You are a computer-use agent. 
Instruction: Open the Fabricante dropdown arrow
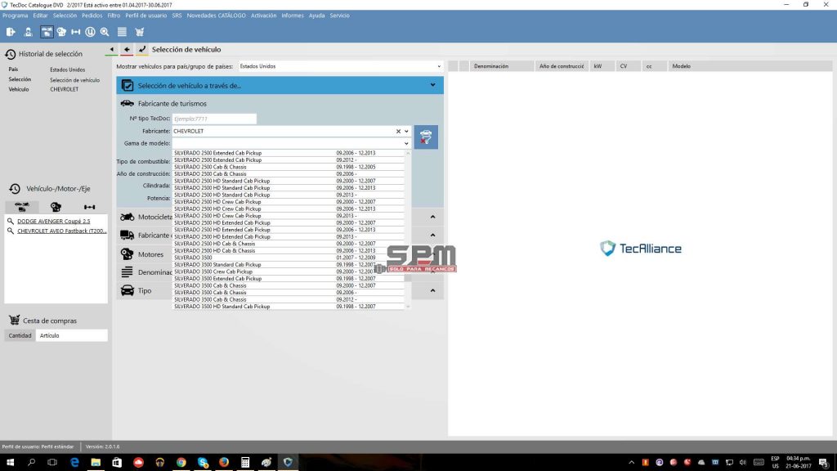point(407,132)
